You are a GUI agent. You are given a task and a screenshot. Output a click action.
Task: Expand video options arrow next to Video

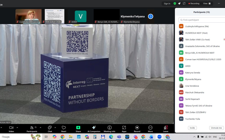coord(17,127)
